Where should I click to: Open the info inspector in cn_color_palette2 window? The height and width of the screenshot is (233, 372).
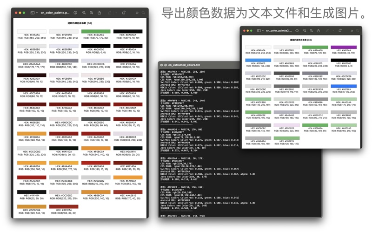click(297, 31)
